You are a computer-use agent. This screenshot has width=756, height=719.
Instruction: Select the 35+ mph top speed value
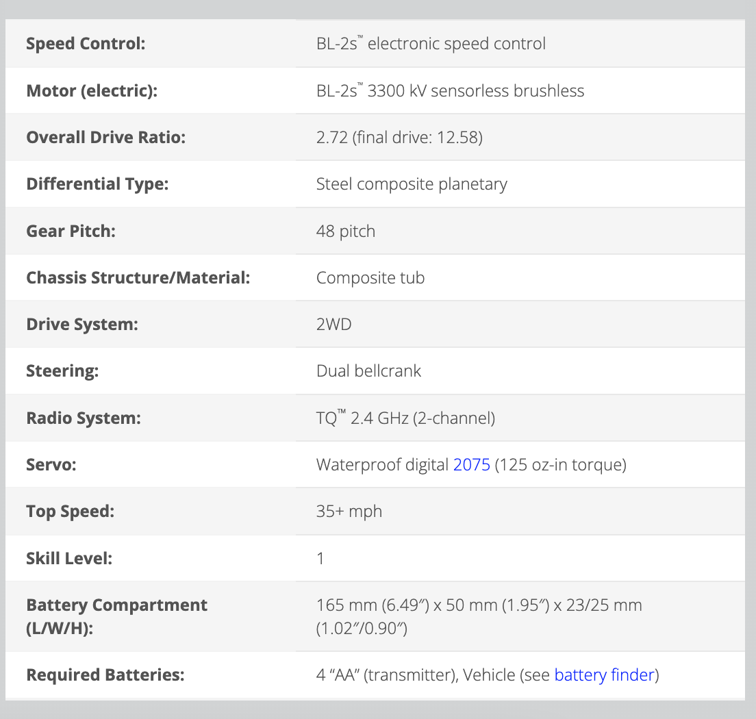tap(349, 512)
